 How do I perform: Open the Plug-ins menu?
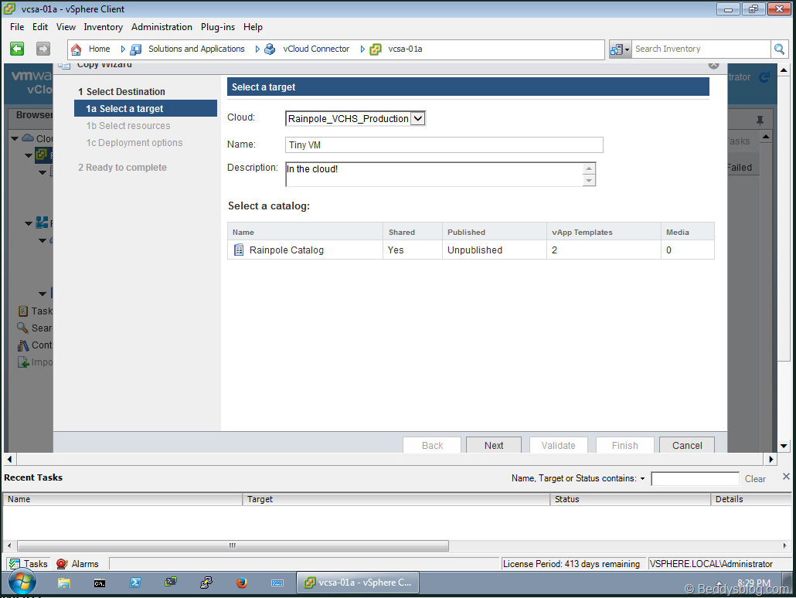pos(218,27)
